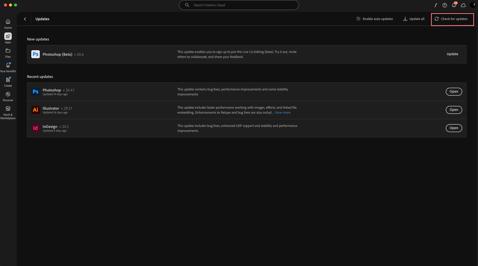
Task: Click the Search Creative Cloud field
Action: click(239, 5)
